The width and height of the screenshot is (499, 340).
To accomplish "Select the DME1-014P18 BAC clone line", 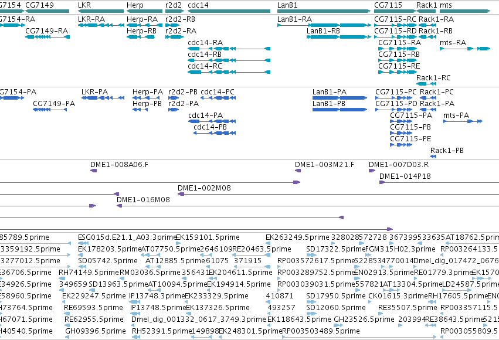I will (x=439, y=182).
